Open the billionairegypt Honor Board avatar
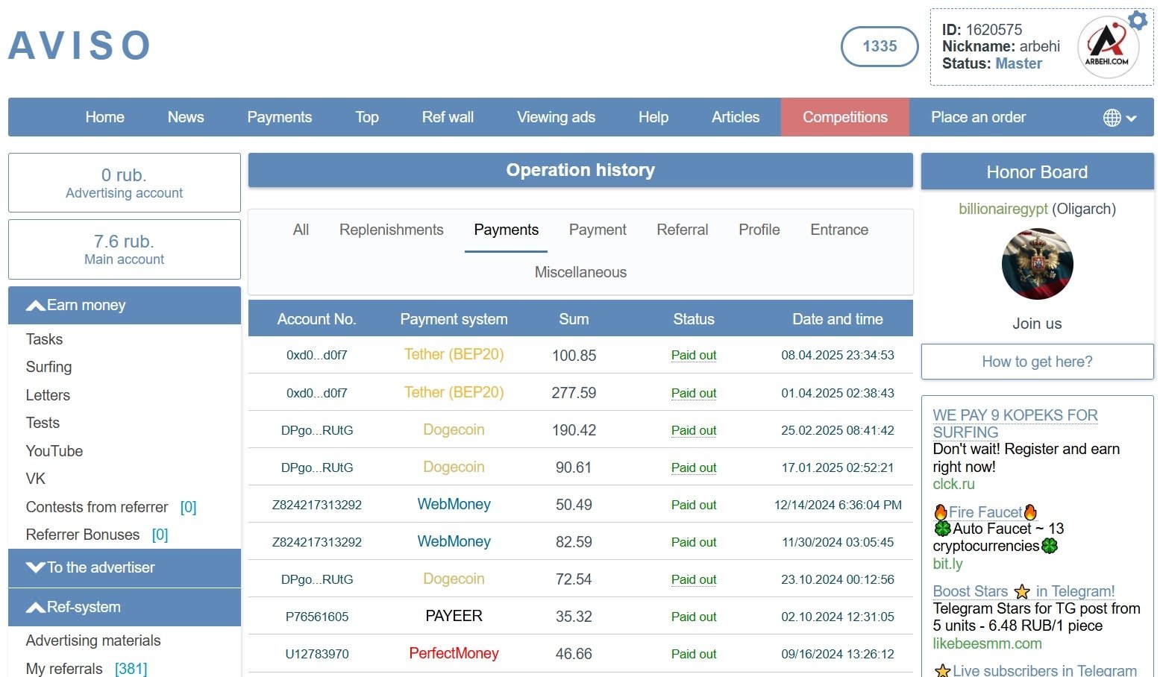The height and width of the screenshot is (677, 1163). 1037,264
